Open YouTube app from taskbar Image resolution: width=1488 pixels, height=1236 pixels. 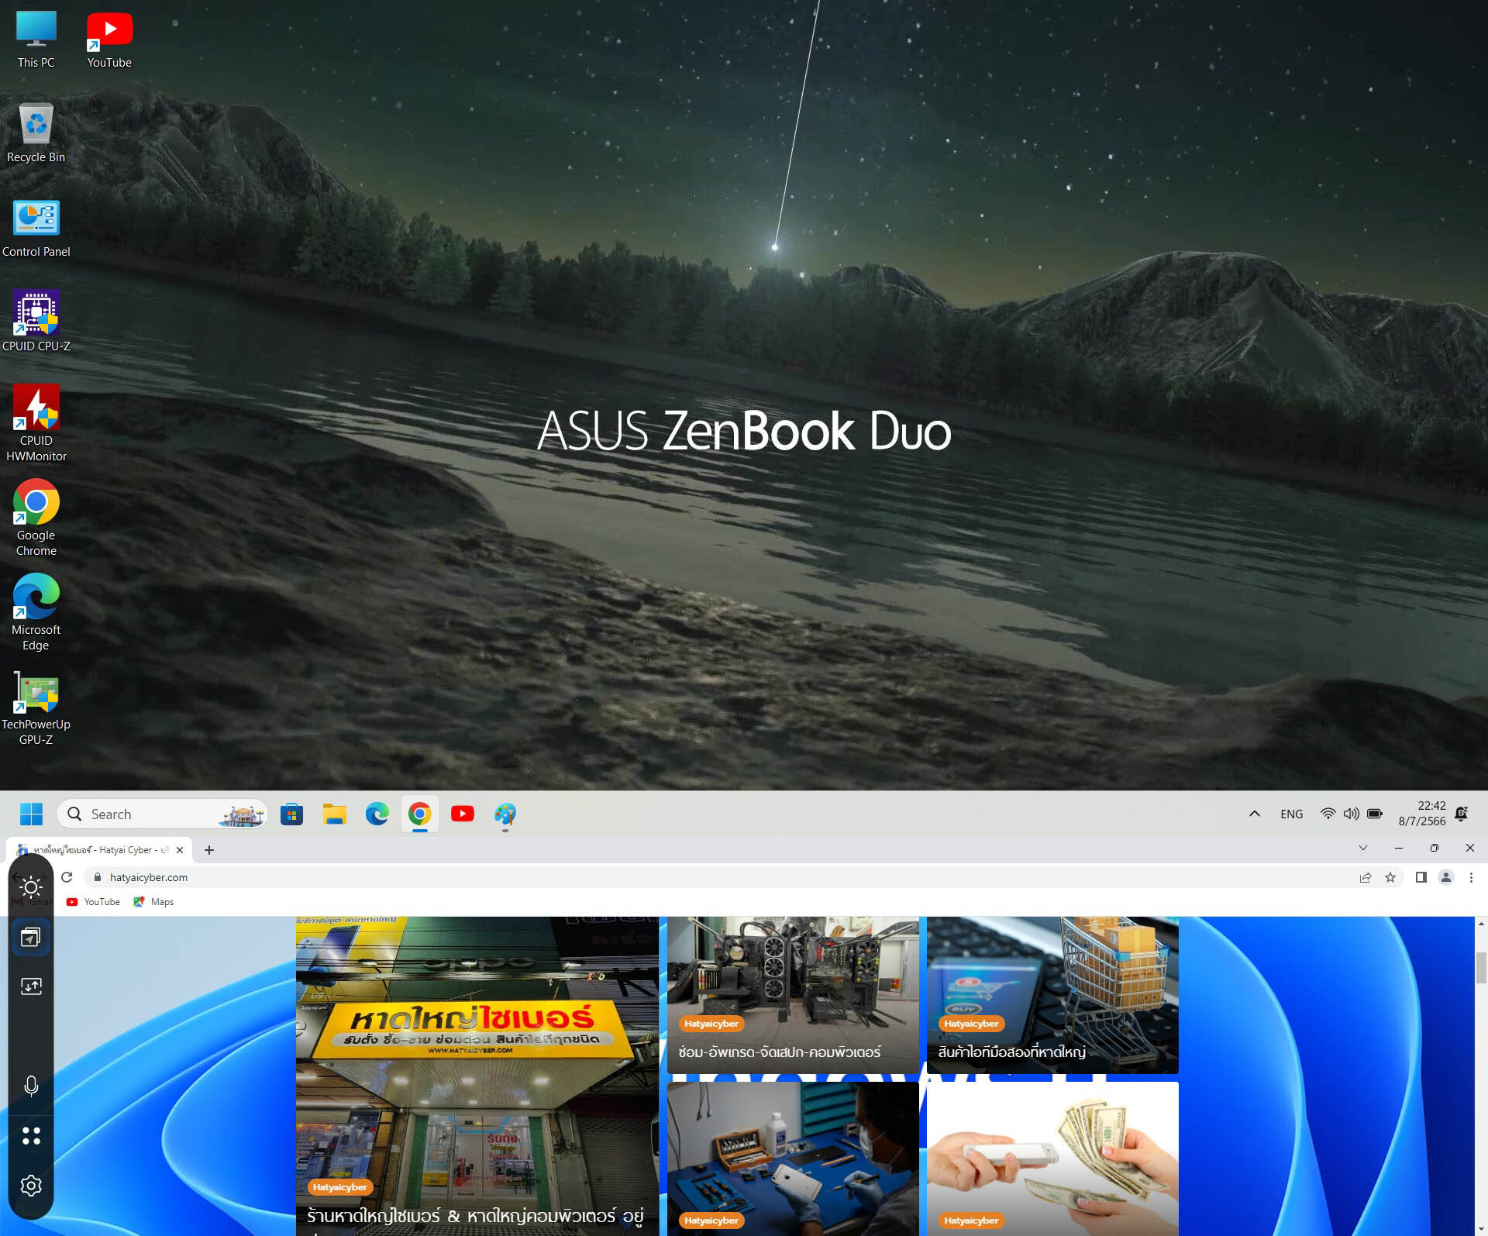tap(462, 814)
